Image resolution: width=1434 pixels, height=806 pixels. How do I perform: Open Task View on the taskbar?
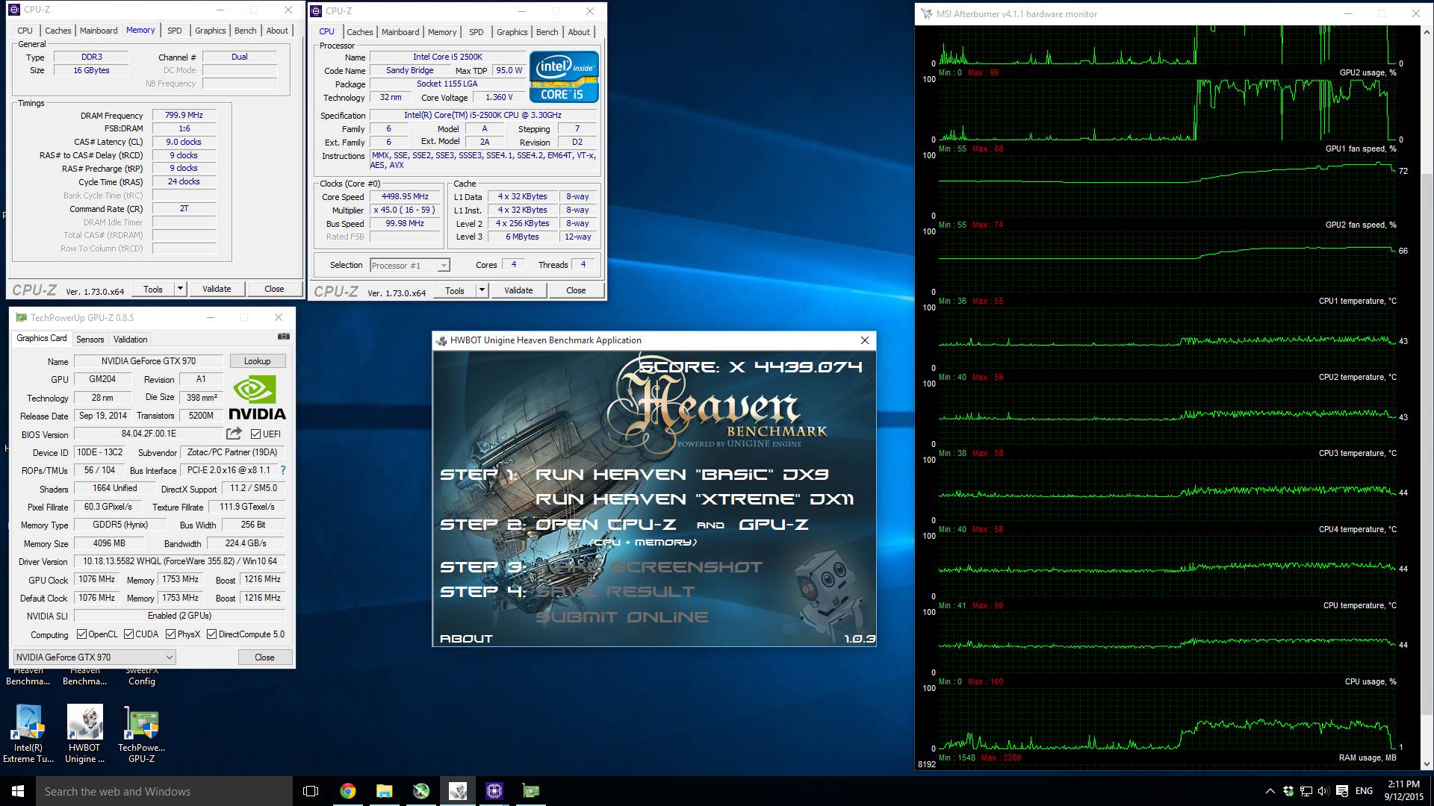[311, 791]
